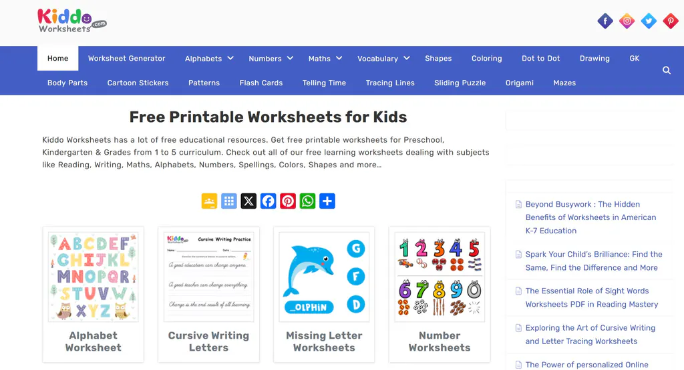The image size is (684, 370).
Task: Click the Missing Letter Worksheets title link
Action: point(324,341)
